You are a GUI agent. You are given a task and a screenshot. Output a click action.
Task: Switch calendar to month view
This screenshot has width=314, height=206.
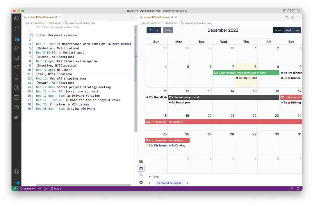tap(278, 30)
